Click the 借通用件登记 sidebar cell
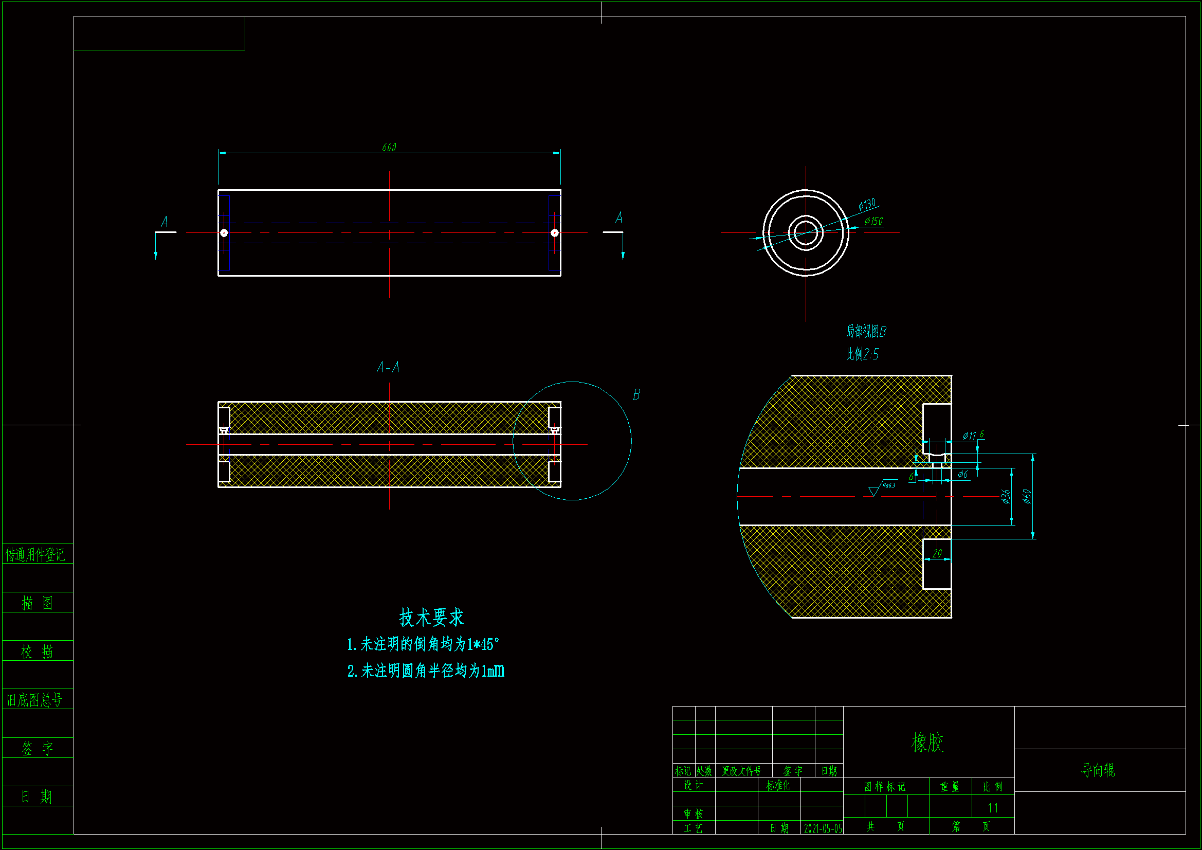This screenshot has height=850, width=1202. pyautogui.click(x=35, y=555)
